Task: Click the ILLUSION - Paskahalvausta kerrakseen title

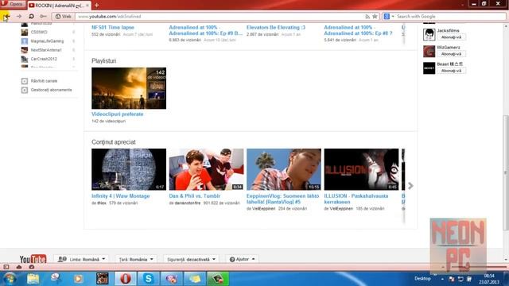Action: (x=356, y=199)
